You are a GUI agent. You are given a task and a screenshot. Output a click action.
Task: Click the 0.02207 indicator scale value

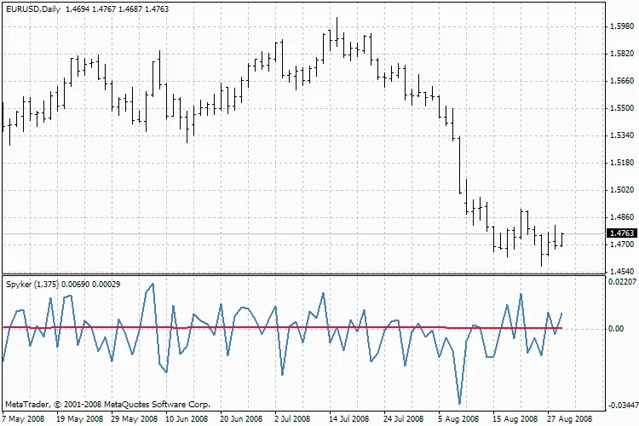pyautogui.click(x=623, y=281)
